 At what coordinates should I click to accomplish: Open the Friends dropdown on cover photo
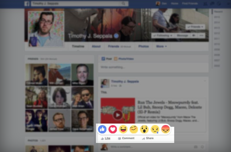tap(195, 27)
